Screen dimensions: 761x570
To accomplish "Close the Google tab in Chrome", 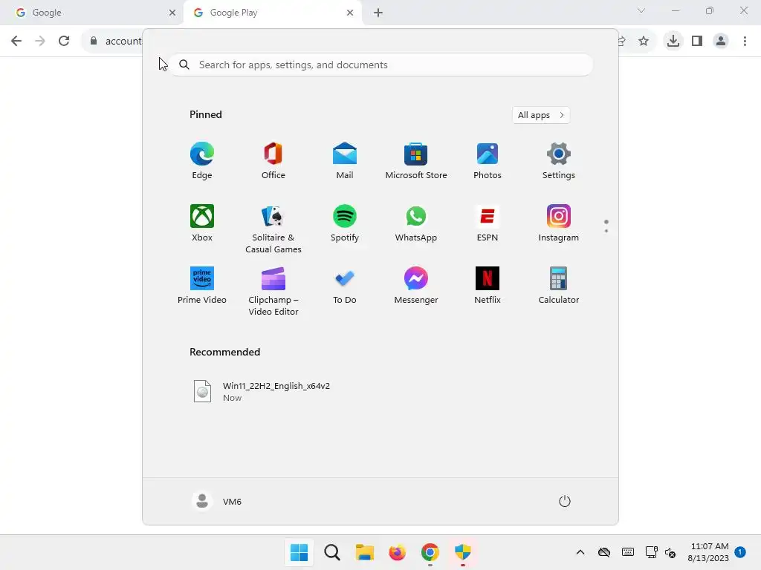I will pos(172,13).
